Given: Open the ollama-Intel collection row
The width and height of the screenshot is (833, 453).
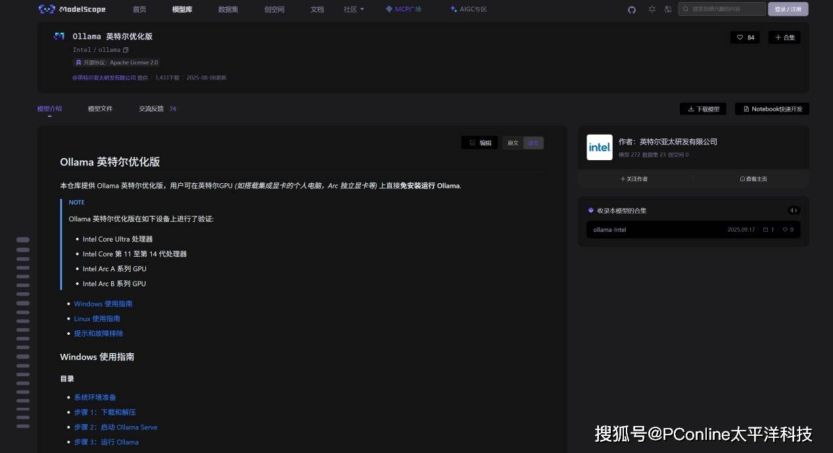Looking at the screenshot, I should point(693,230).
